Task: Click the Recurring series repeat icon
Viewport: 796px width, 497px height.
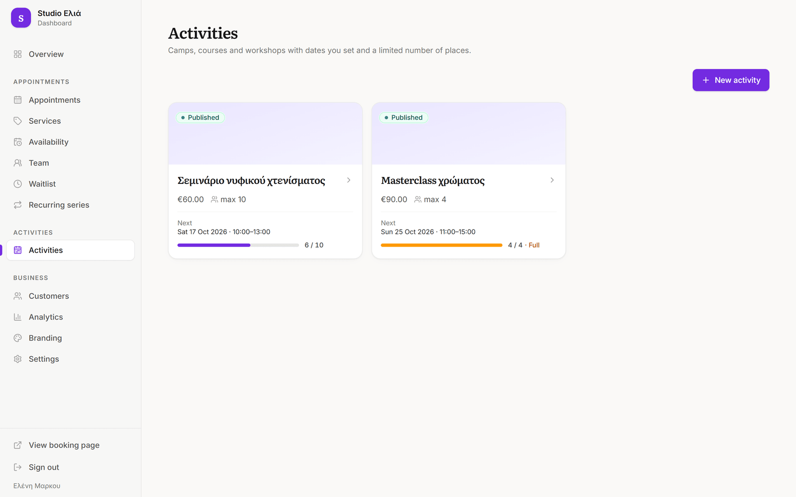Action: pyautogui.click(x=18, y=205)
